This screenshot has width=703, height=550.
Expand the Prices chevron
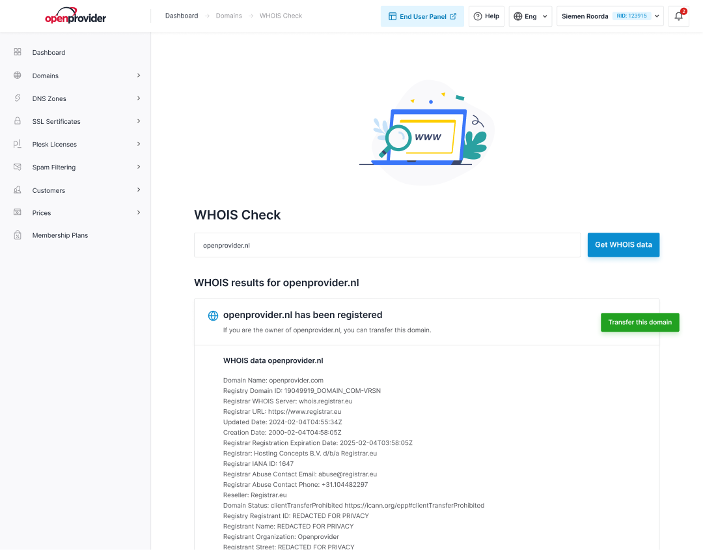click(x=139, y=212)
